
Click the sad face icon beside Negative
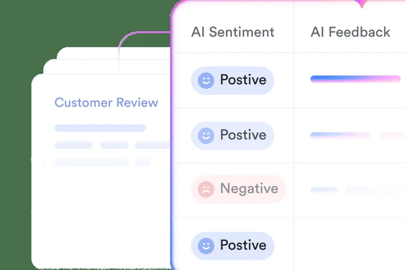(x=206, y=189)
